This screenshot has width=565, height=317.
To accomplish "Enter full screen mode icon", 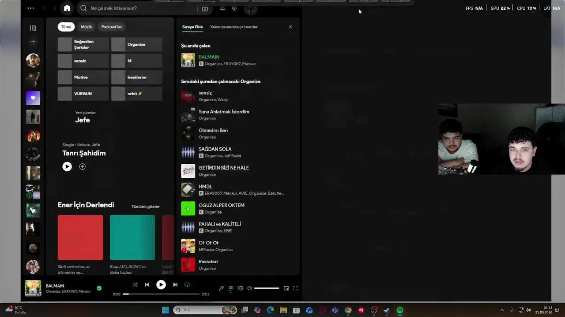I will tap(295, 288).
